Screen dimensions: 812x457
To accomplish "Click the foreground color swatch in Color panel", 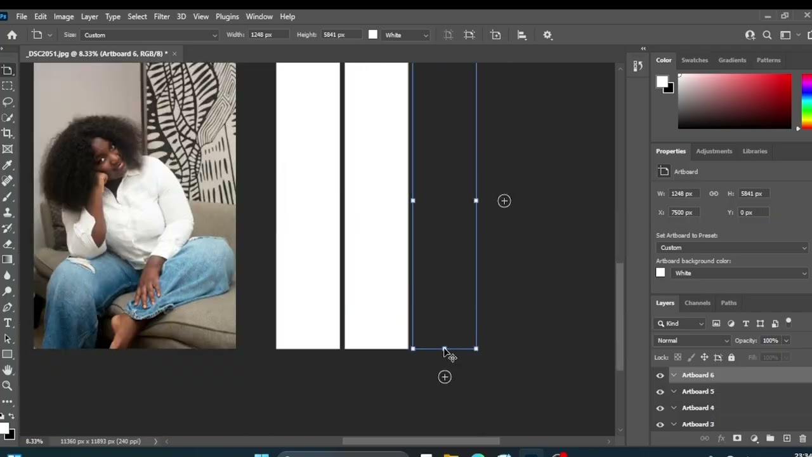I will tap(662, 81).
